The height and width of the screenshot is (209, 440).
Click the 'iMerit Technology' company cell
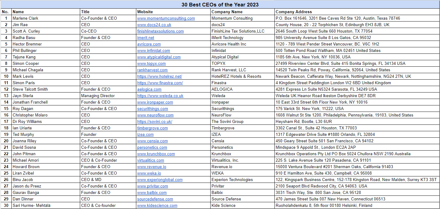pyautogui.click(x=242, y=37)
